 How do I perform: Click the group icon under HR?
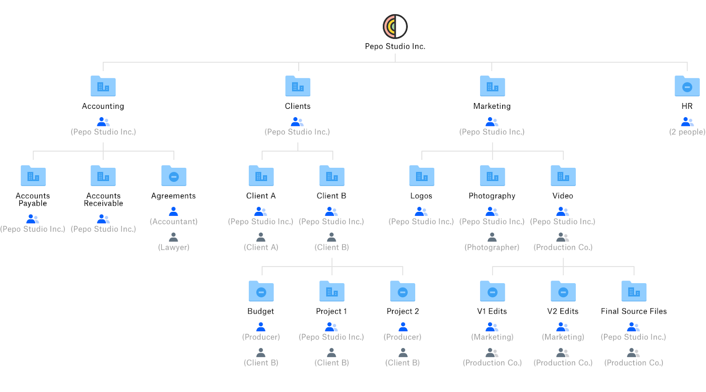click(x=687, y=122)
